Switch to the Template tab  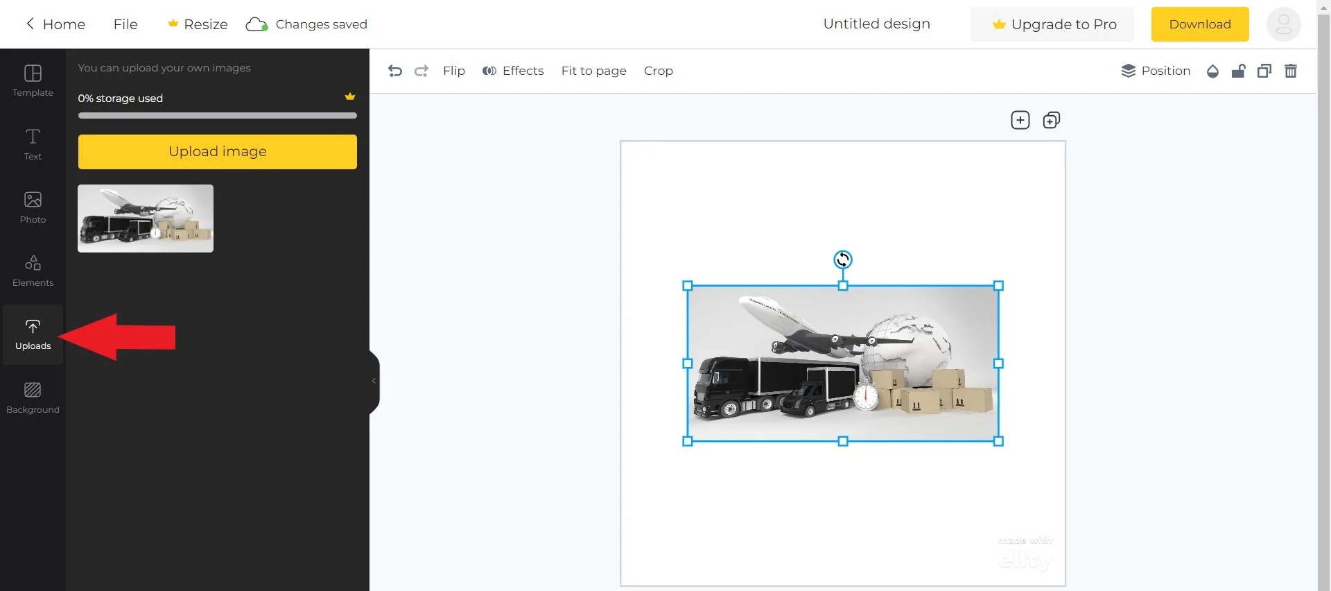click(x=33, y=80)
